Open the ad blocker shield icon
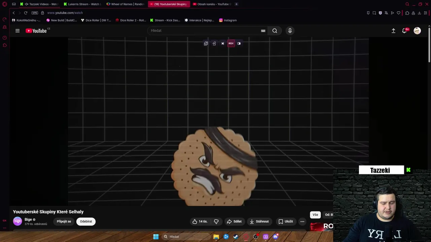The width and height of the screenshot is (431, 242). click(380, 13)
